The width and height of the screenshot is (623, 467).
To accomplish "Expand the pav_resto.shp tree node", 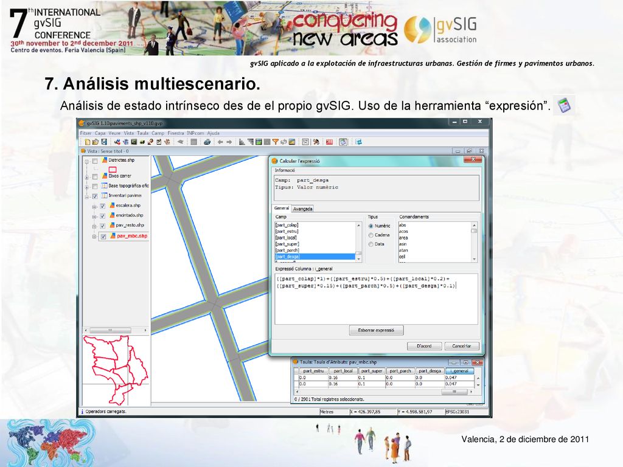I will pos(94,226).
